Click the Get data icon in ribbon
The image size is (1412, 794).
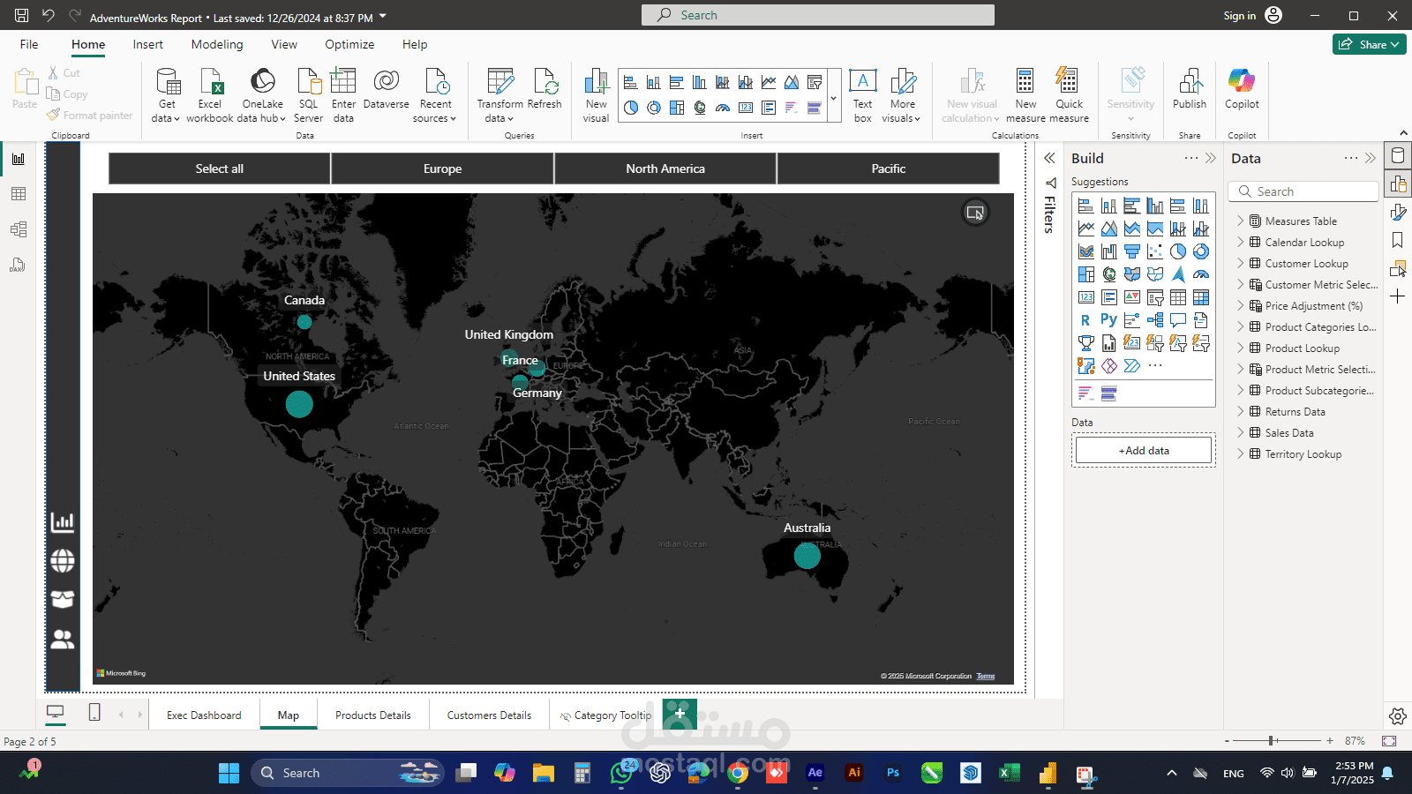[167, 81]
